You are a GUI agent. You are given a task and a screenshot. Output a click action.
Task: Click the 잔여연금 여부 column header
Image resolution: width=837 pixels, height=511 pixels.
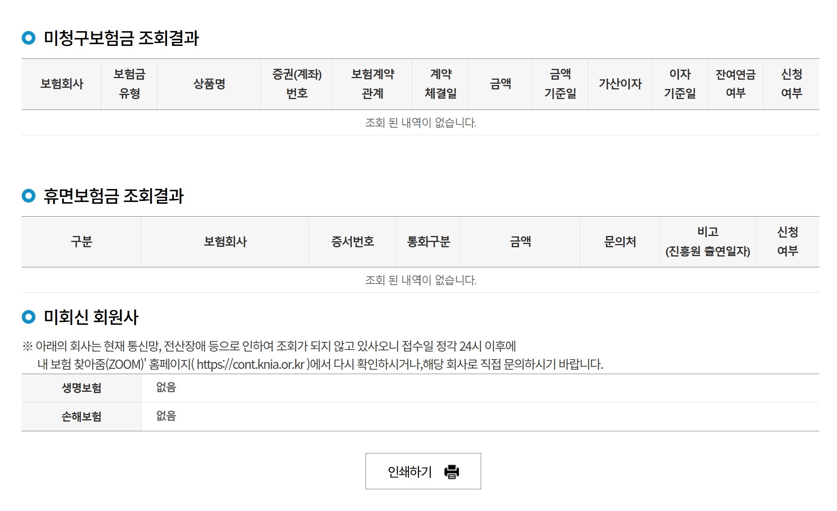(x=735, y=84)
